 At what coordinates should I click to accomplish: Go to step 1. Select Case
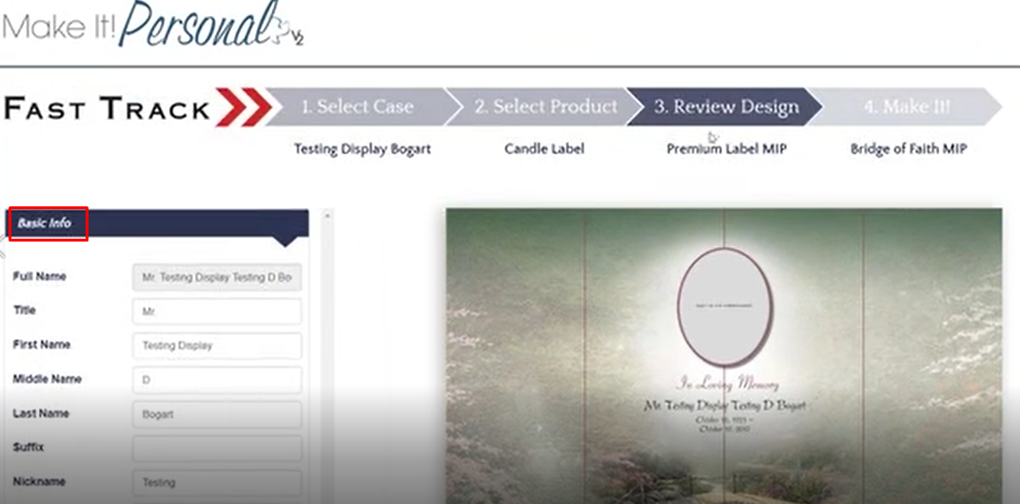click(357, 107)
